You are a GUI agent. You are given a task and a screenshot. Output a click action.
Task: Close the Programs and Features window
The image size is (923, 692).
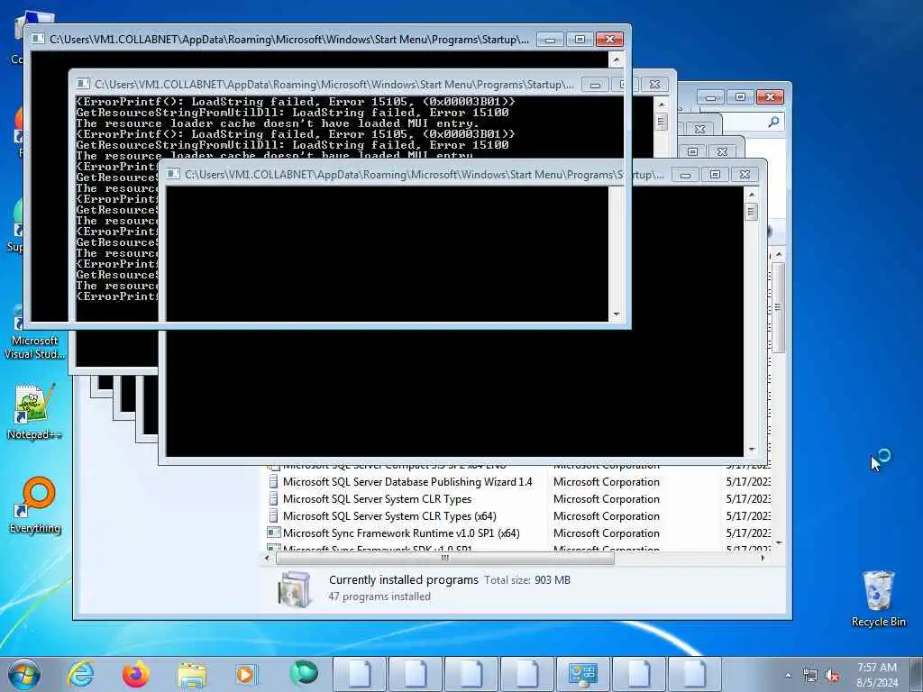tap(770, 96)
